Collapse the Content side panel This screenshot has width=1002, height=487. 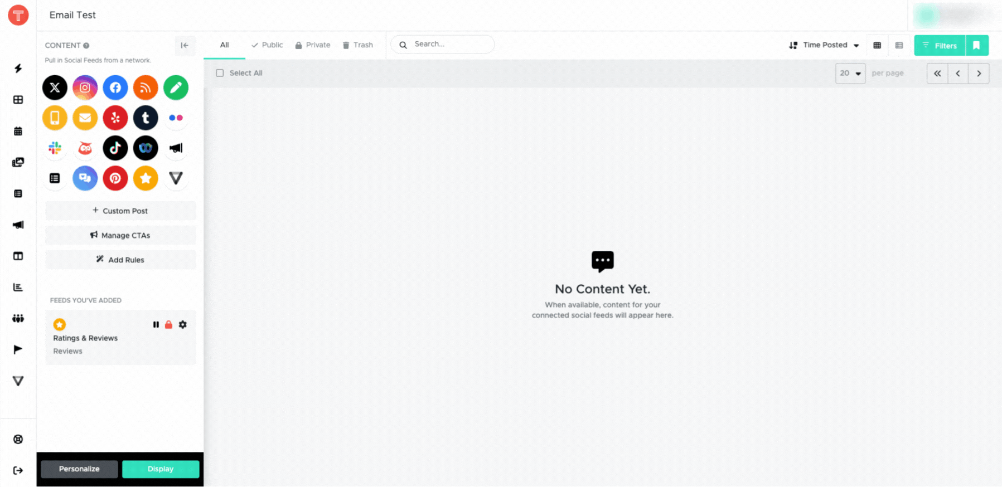[x=185, y=45]
